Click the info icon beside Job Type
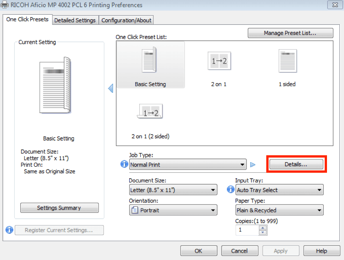 click(124, 164)
